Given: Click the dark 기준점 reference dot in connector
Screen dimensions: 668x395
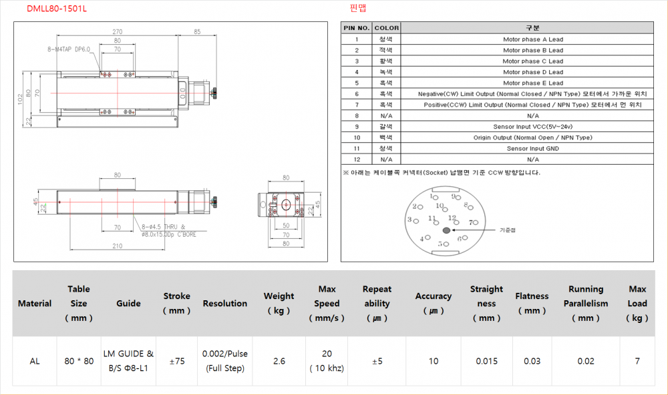Looking at the screenshot, I should [x=446, y=230].
